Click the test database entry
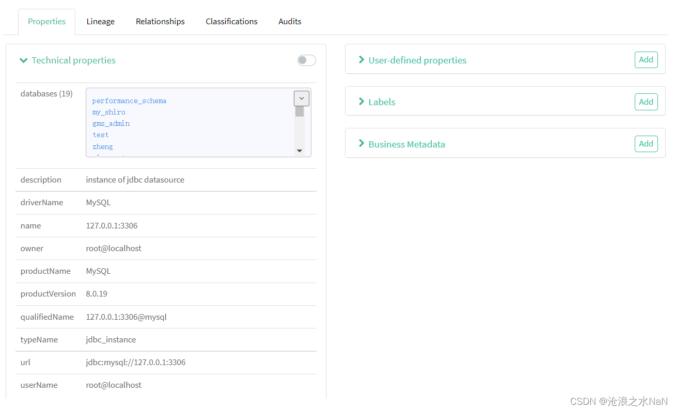Image resolution: width=675 pixels, height=411 pixels. click(x=100, y=135)
